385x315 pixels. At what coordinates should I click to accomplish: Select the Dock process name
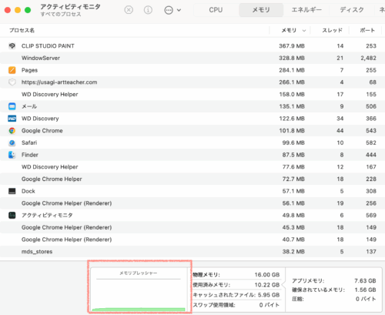tap(28, 191)
